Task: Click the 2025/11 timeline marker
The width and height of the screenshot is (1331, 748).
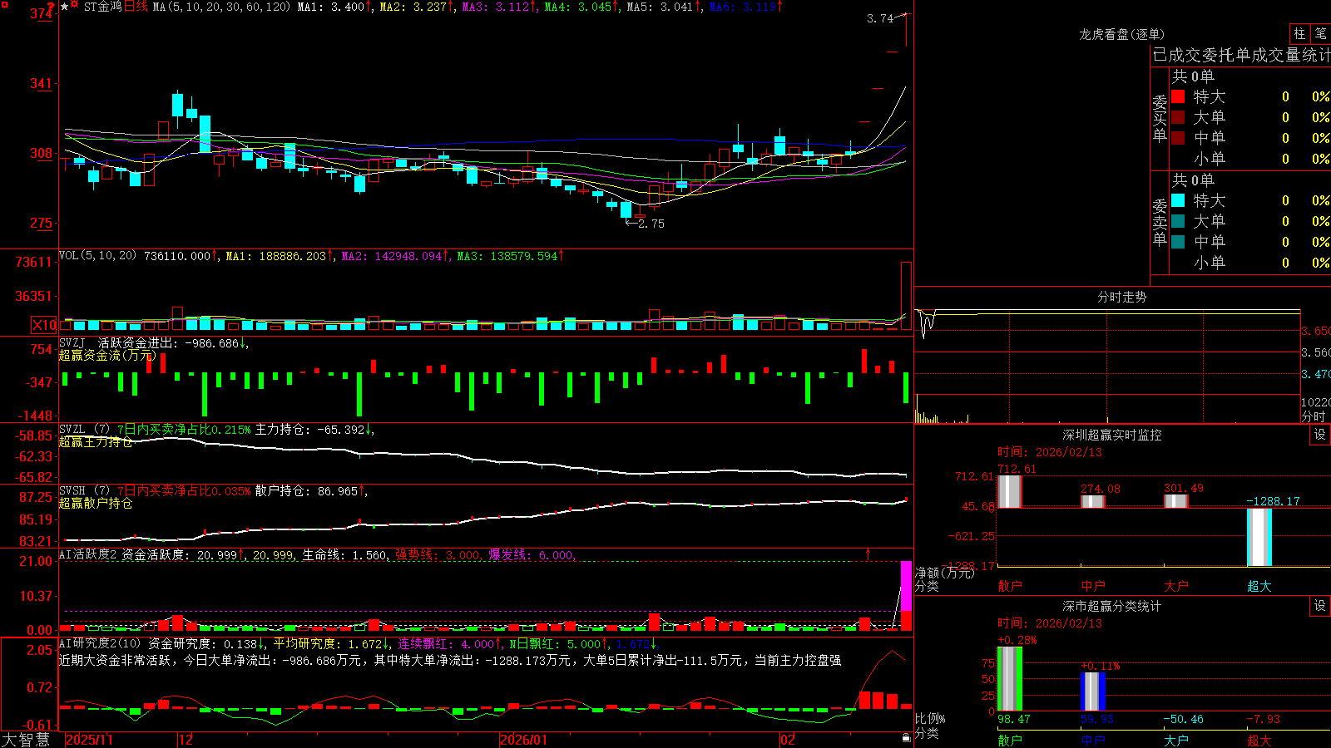Action: point(90,740)
